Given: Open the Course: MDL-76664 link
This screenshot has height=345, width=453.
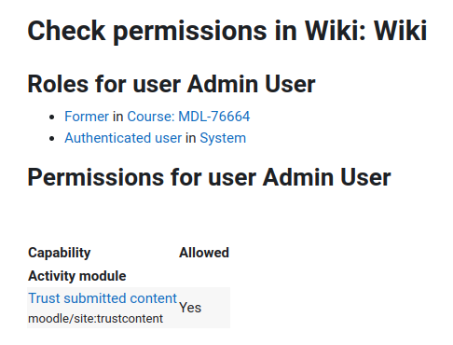Looking at the screenshot, I should (x=188, y=117).
